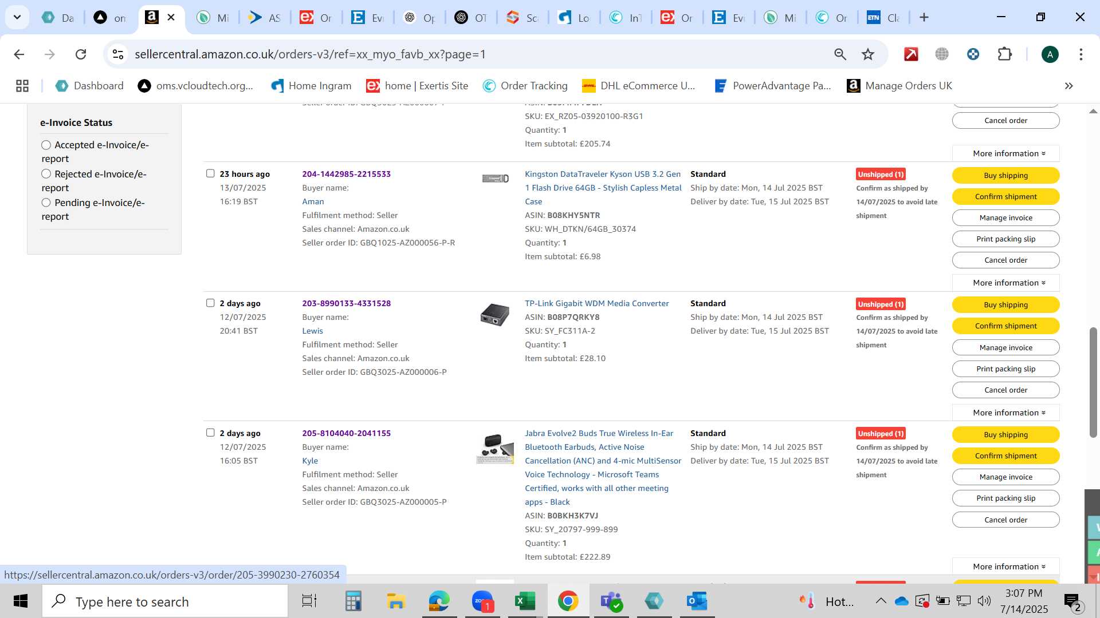The width and height of the screenshot is (1100, 618).
Task: Open Microsoft Teams from taskbar
Action: [x=611, y=601]
